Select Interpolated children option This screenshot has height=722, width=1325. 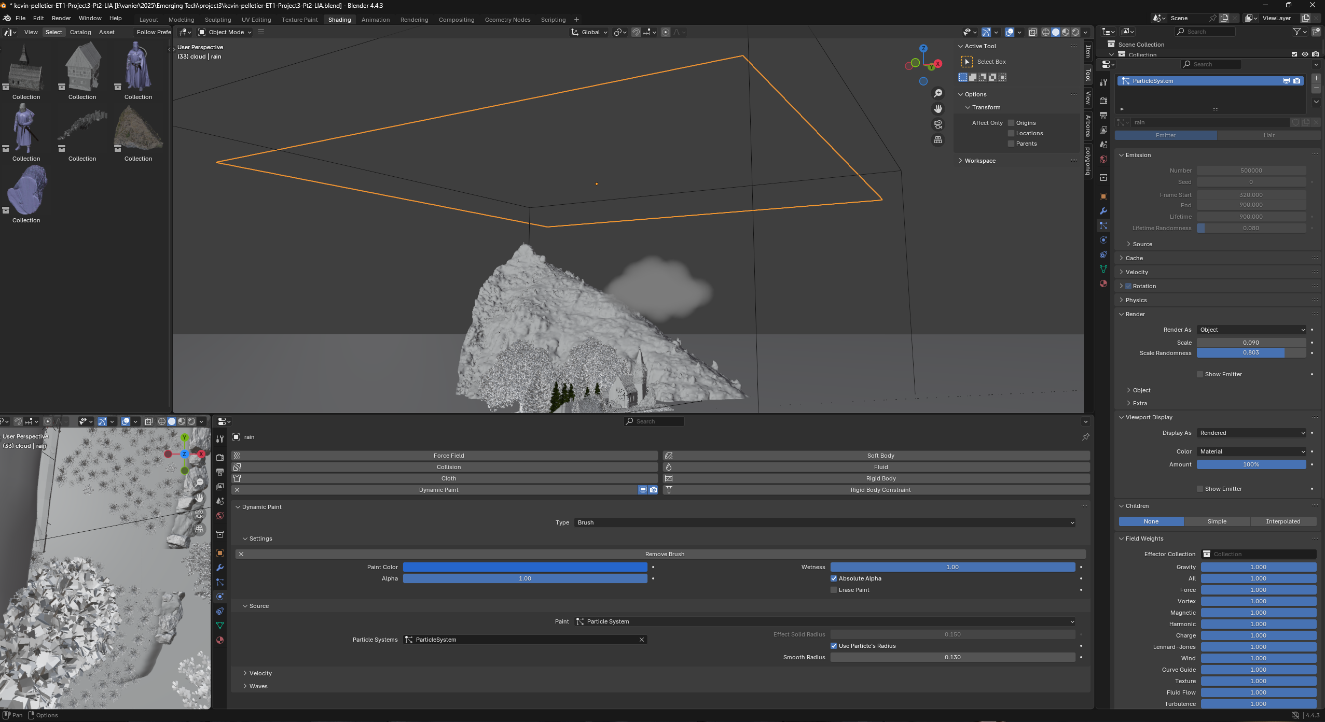click(1282, 521)
